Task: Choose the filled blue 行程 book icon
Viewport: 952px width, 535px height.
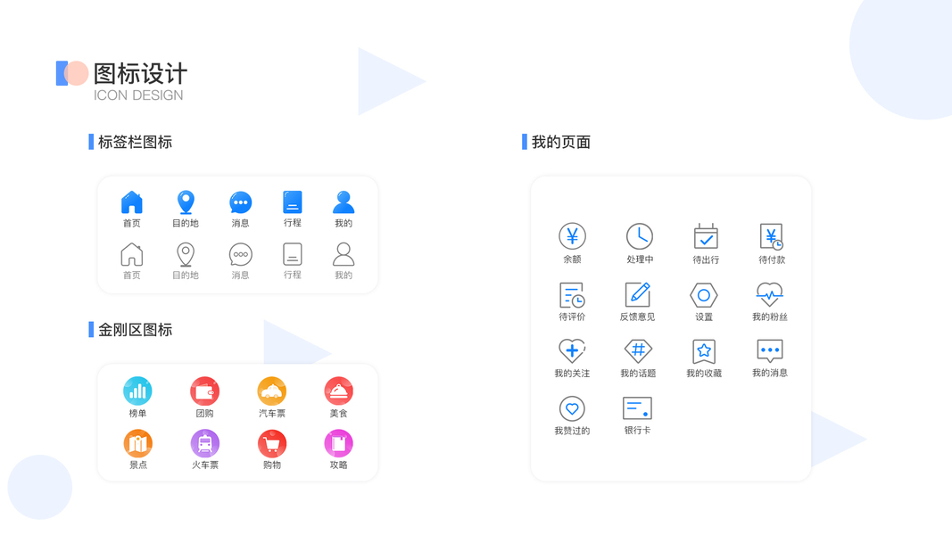Action: coord(293,202)
